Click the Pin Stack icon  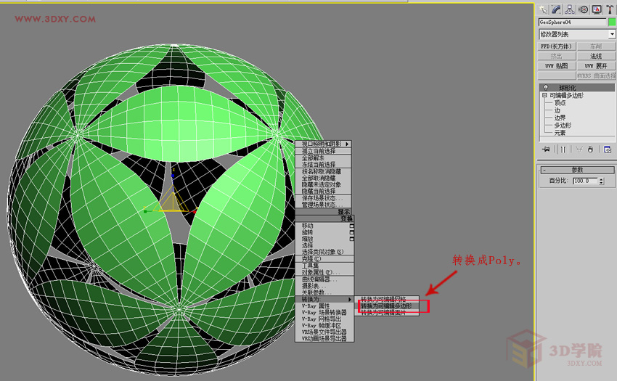546,149
